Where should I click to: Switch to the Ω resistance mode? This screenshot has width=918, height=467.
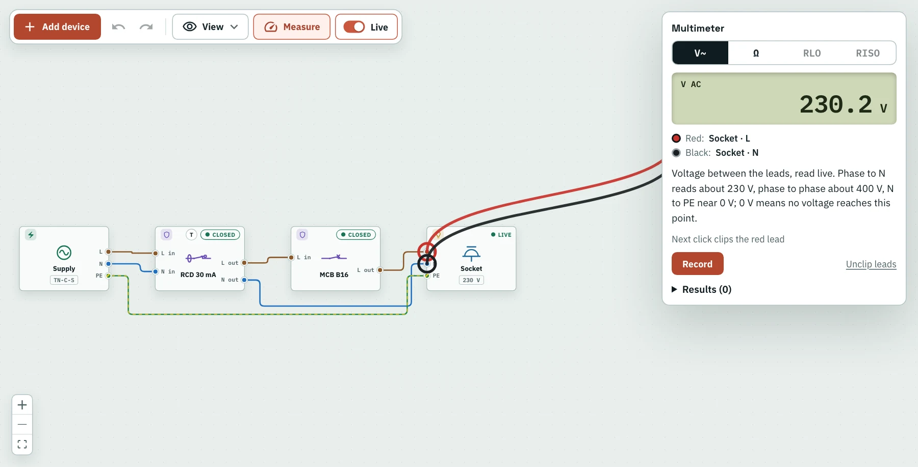[x=756, y=53]
